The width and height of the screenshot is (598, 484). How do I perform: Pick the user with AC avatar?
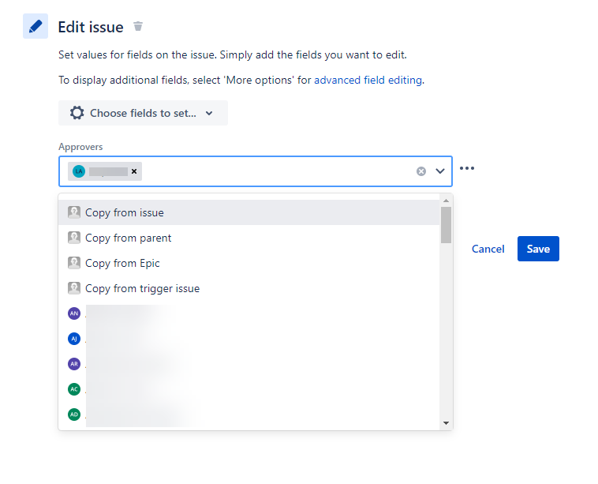point(249,389)
